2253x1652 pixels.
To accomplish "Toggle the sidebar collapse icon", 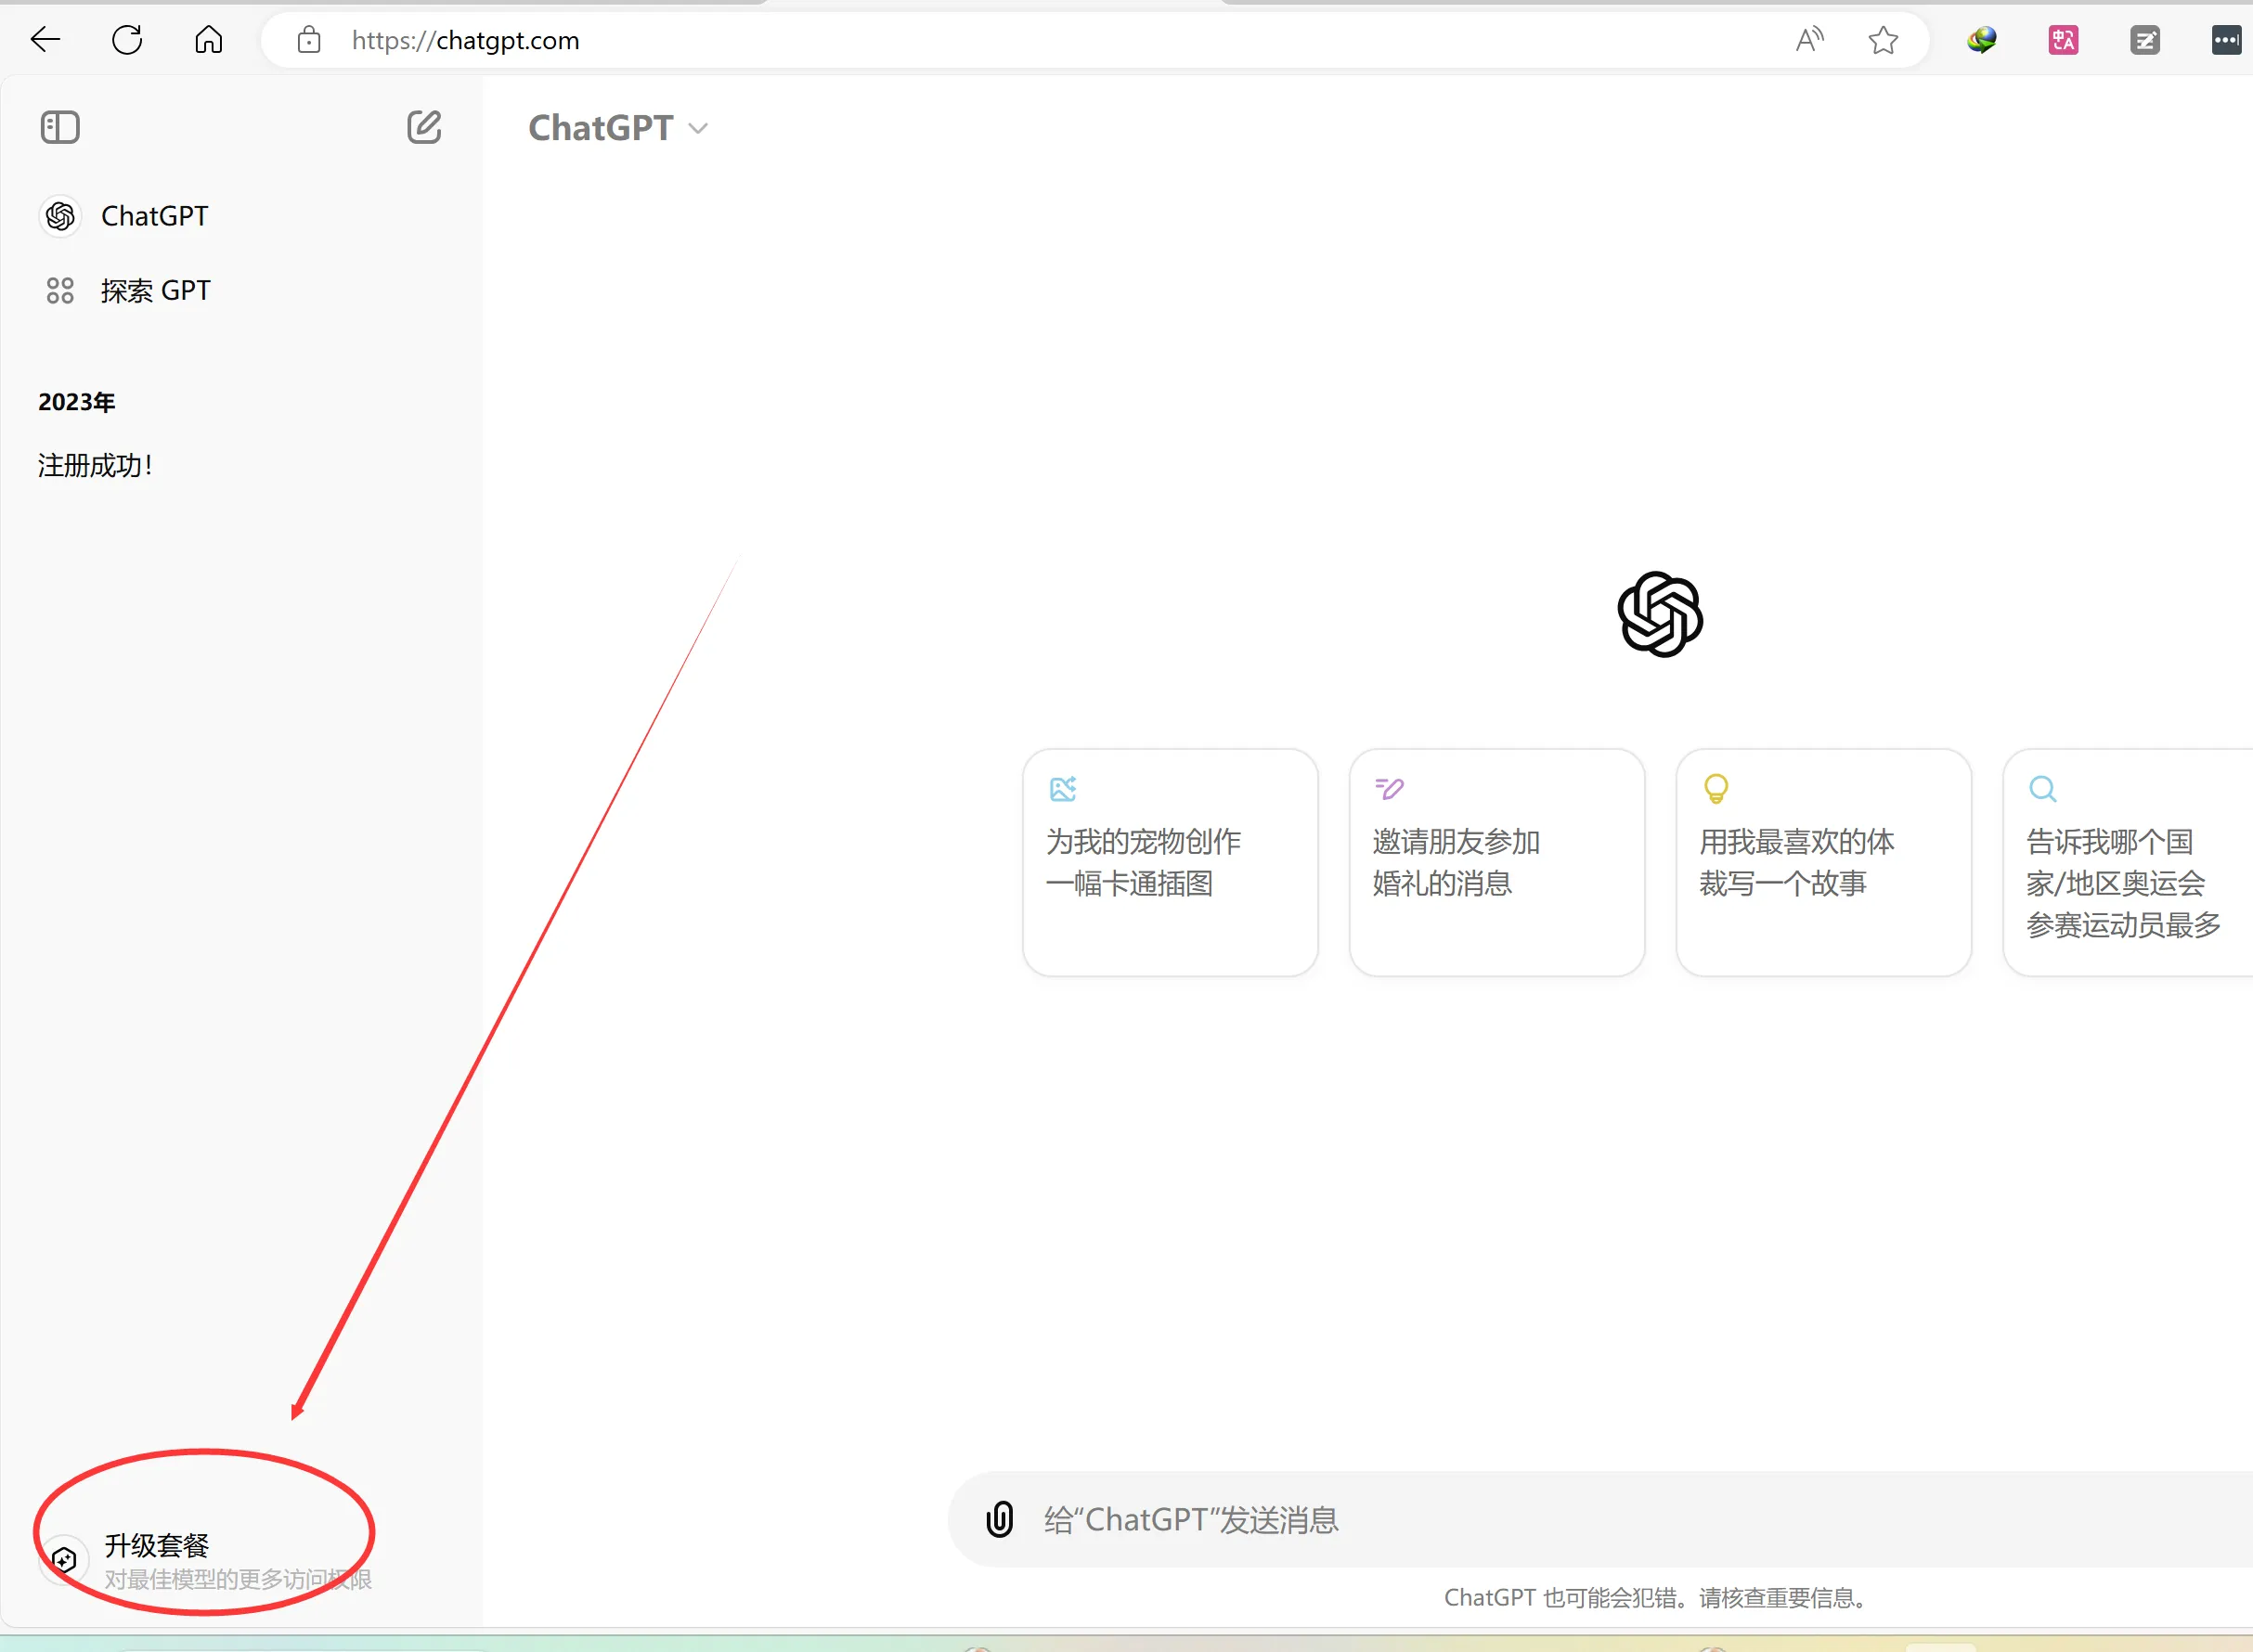I will pyautogui.click(x=60, y=127).
